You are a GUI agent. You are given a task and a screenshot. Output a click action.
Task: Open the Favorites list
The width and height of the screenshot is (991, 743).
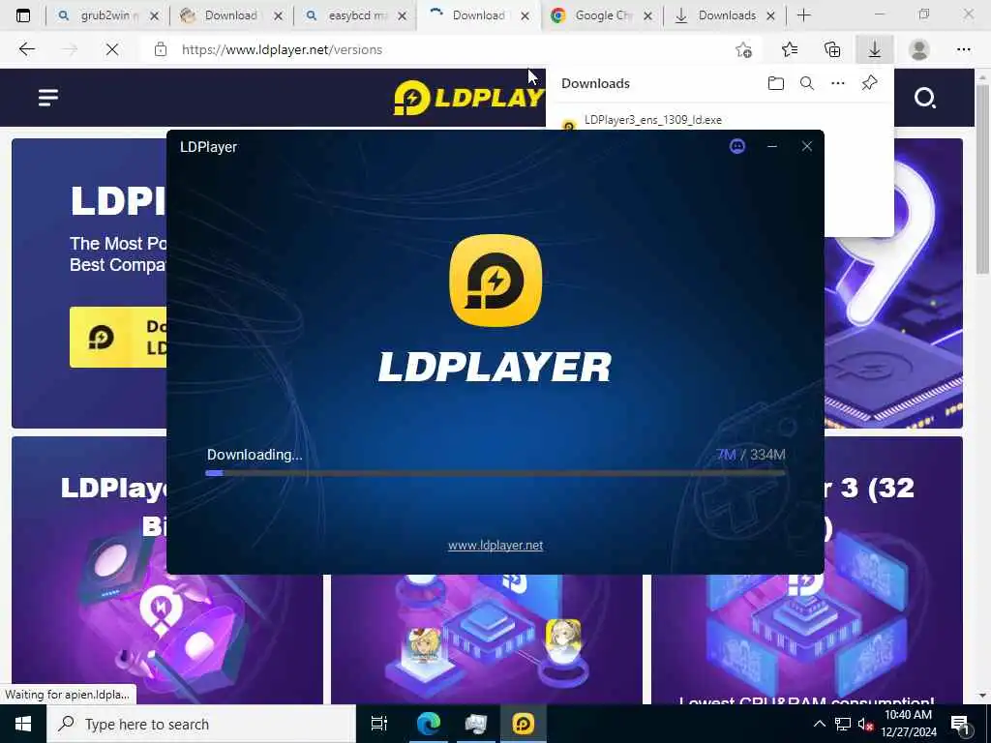tap(790, 49)
